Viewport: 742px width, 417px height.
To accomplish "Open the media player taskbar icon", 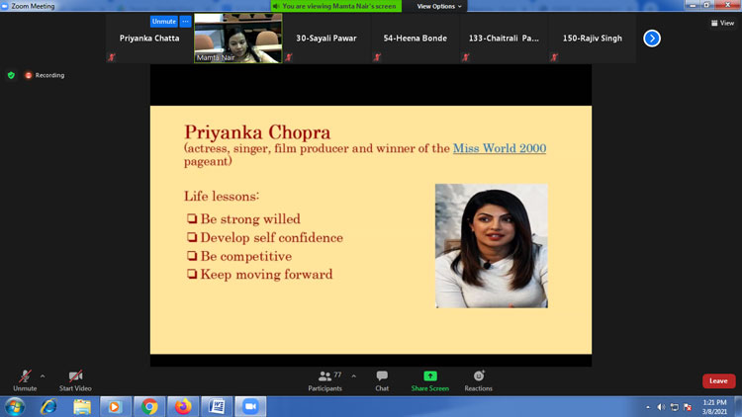I will (x=115, y=406).
